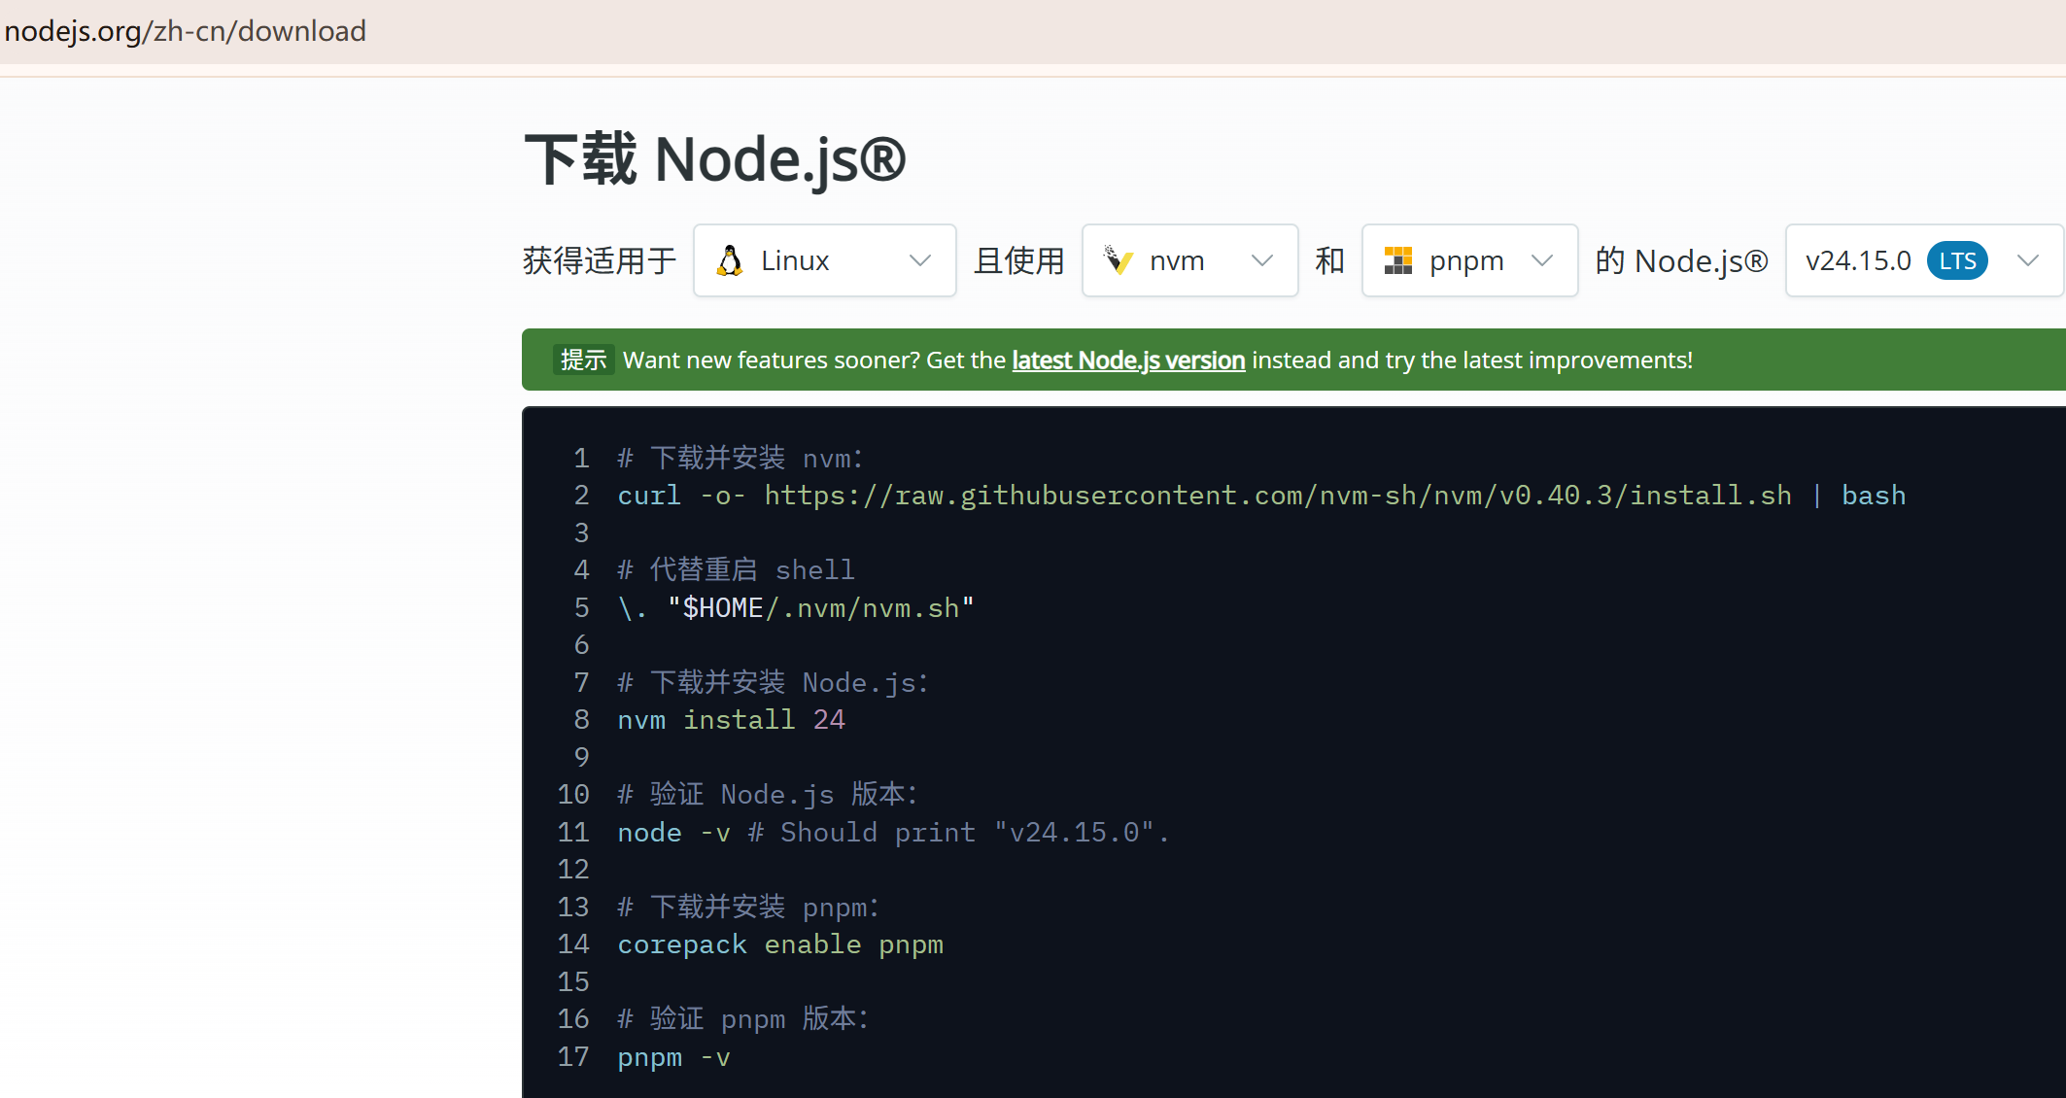Click the '的 Node.js®' label text
The height and width of the screenshot is (1098, 2066).
click(x=1682, y=260)
